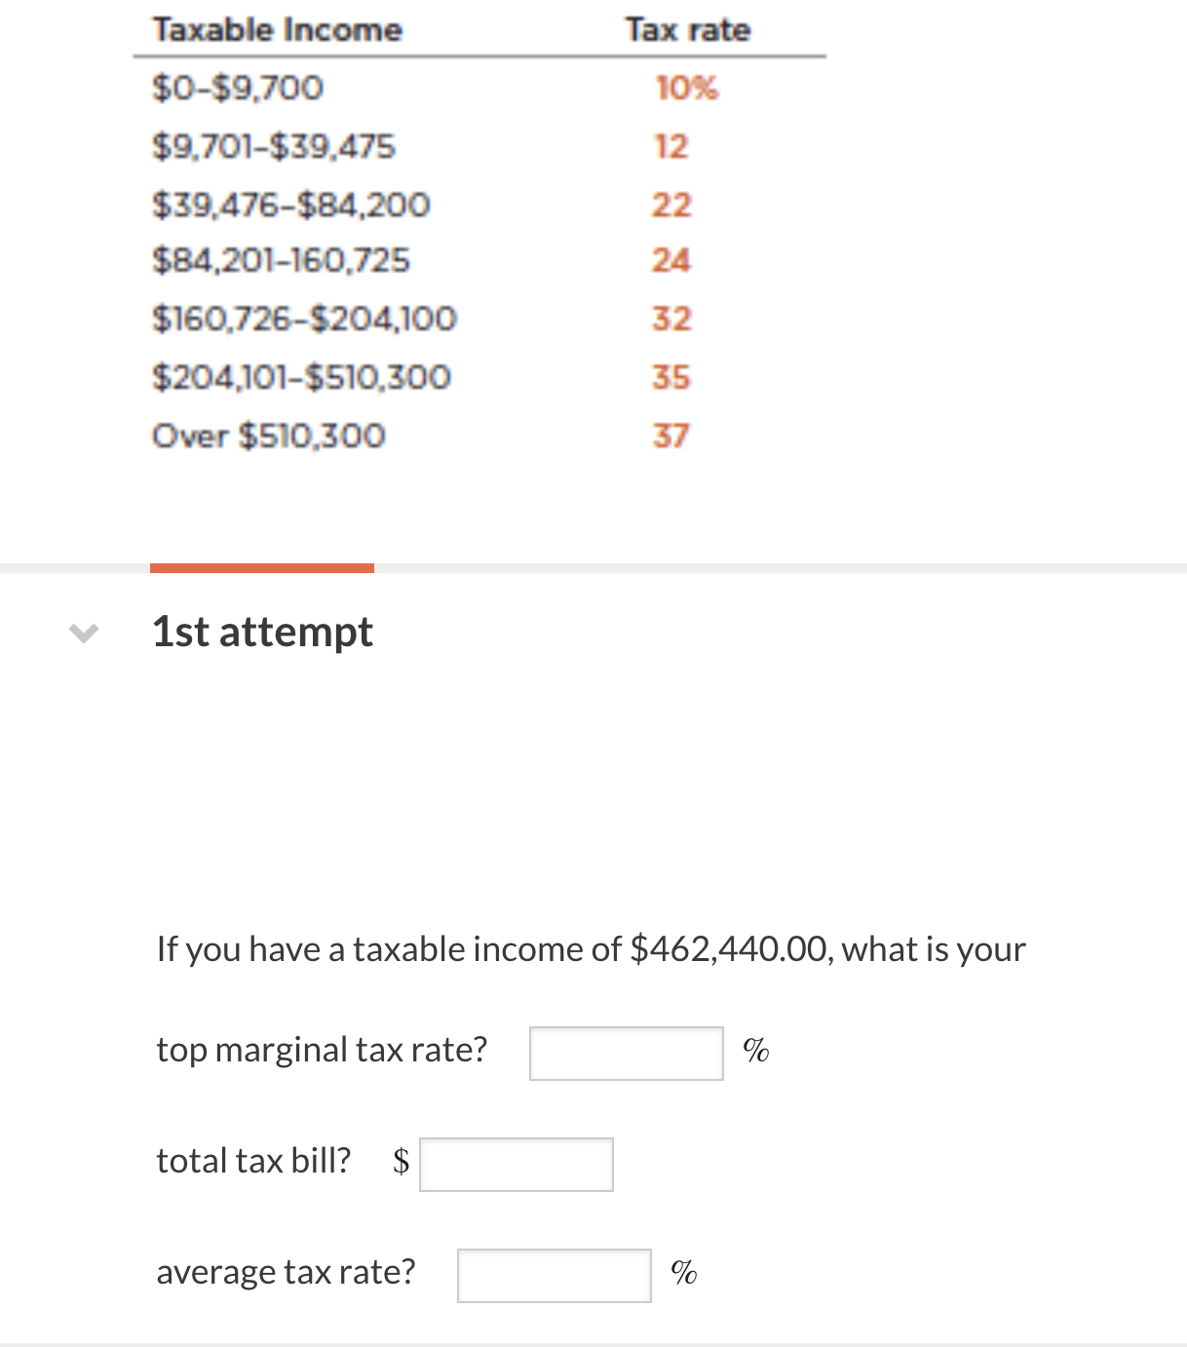The height and width of the screenshot is (1347, 1187).
Task: Click the percent sign after marginal rate field
Action: pos(755,1051)
